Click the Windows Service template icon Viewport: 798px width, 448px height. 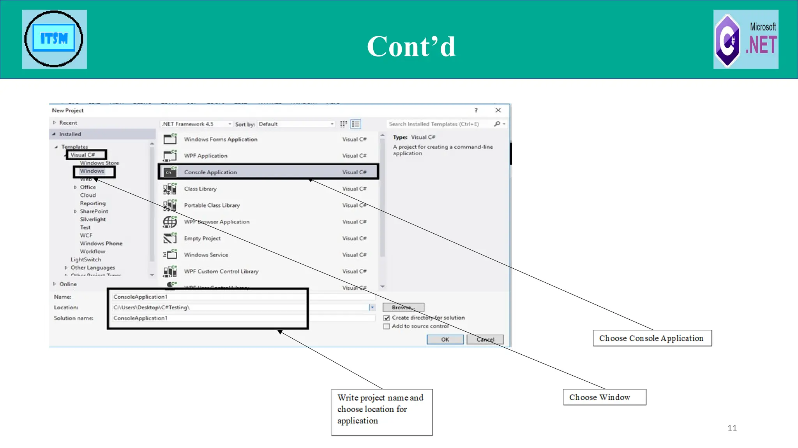(x=170, y=255)
